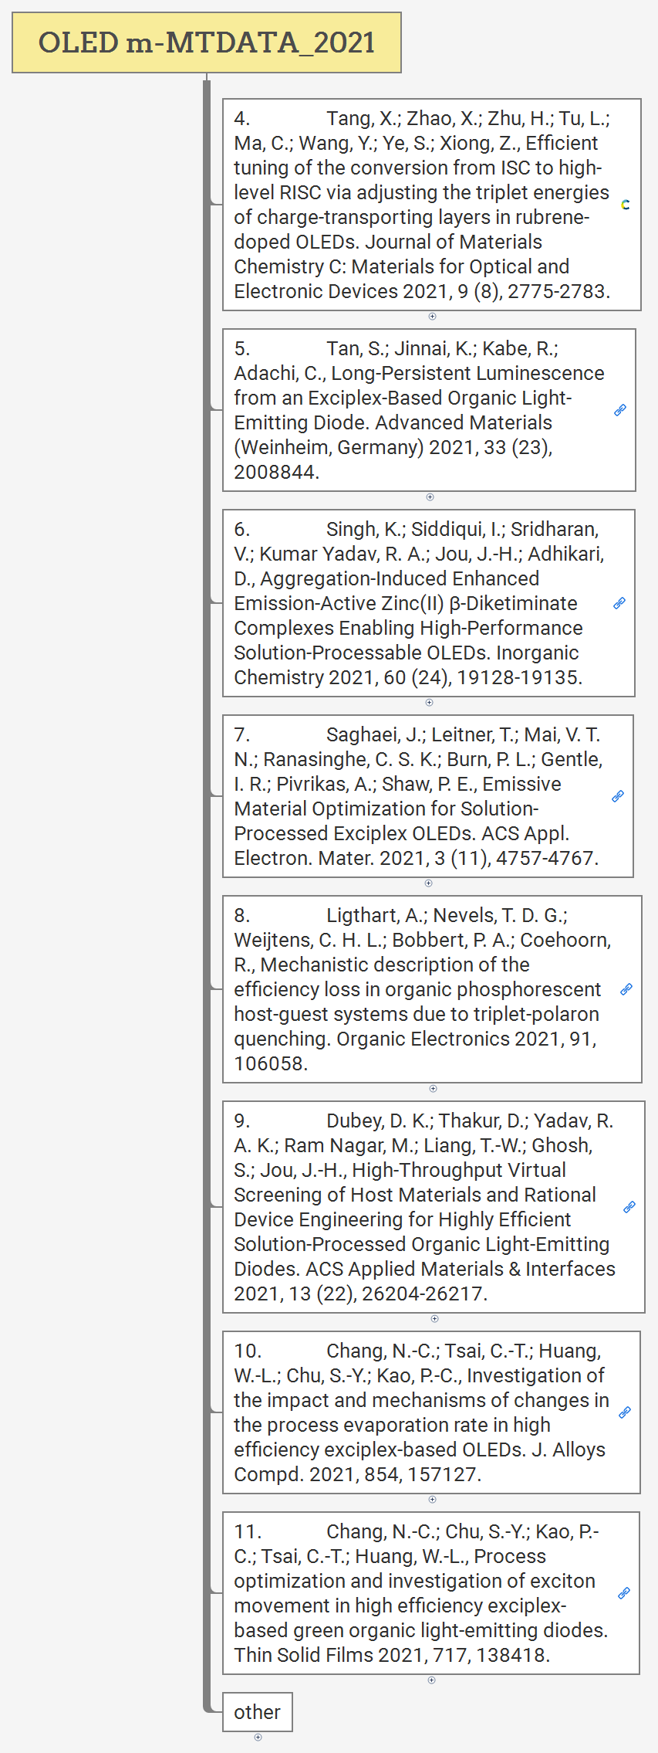Open the link icon on the Tan, Jinnai reference
Screen dimensions: 658x1753
pos(620,410)
